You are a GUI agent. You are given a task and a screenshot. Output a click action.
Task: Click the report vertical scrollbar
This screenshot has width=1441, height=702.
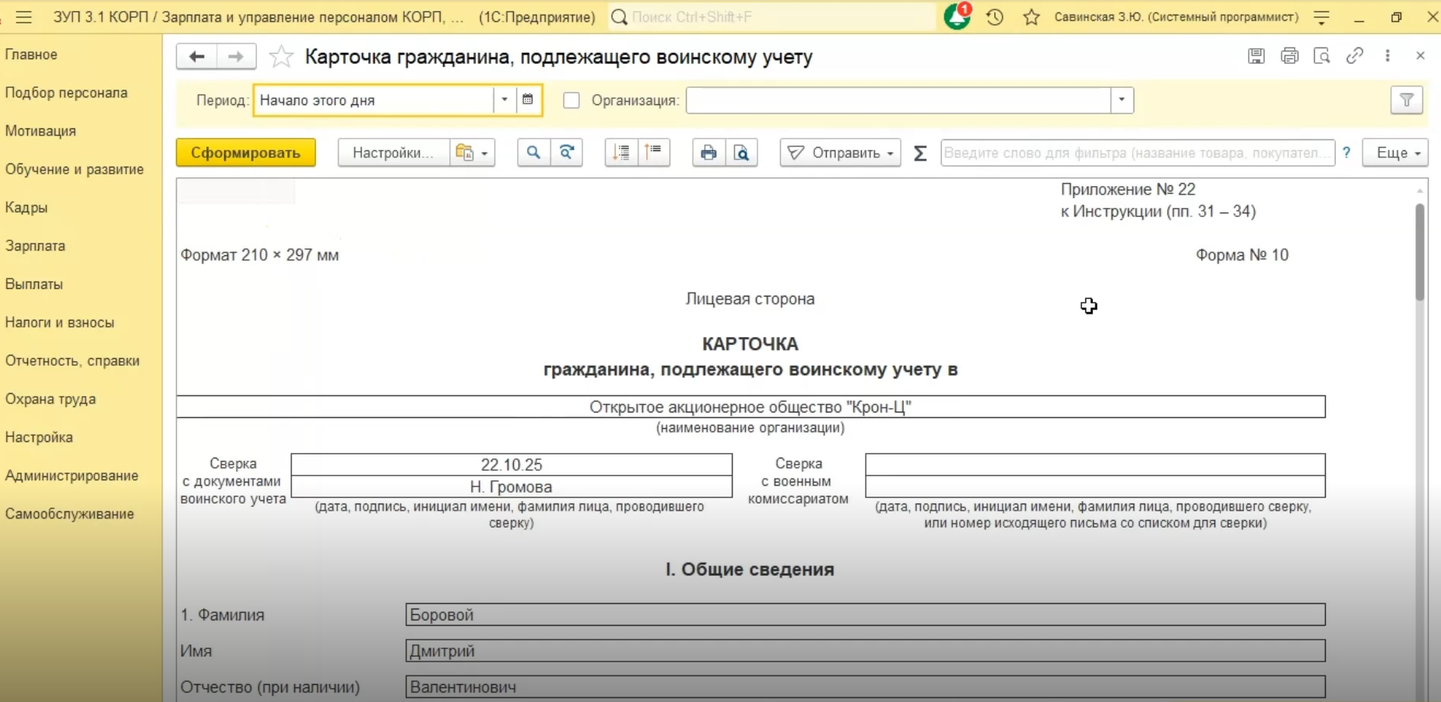1419,252
